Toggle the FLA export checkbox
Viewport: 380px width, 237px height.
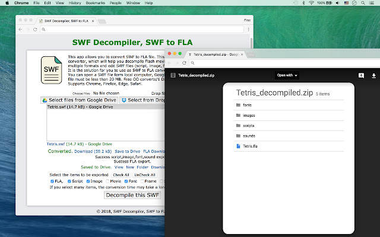click(52, 181)
